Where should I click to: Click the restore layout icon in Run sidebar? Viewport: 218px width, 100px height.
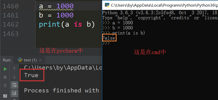[5, 96]
